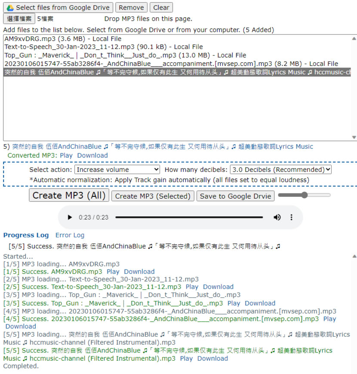Click Create MP3 (Selected)
This screenshot has height=374, width=357.
pyautogui.click(x=153, y=196)
